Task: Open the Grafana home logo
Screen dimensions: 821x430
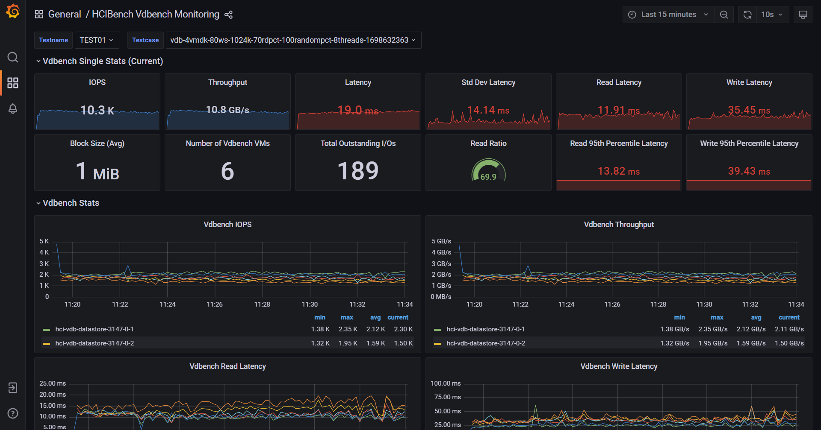Action: pos(13,12)
